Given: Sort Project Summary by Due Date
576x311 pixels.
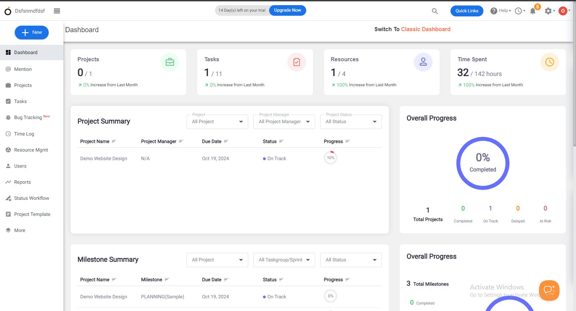Looking at the screenshot, I should (x=226, y=141).
